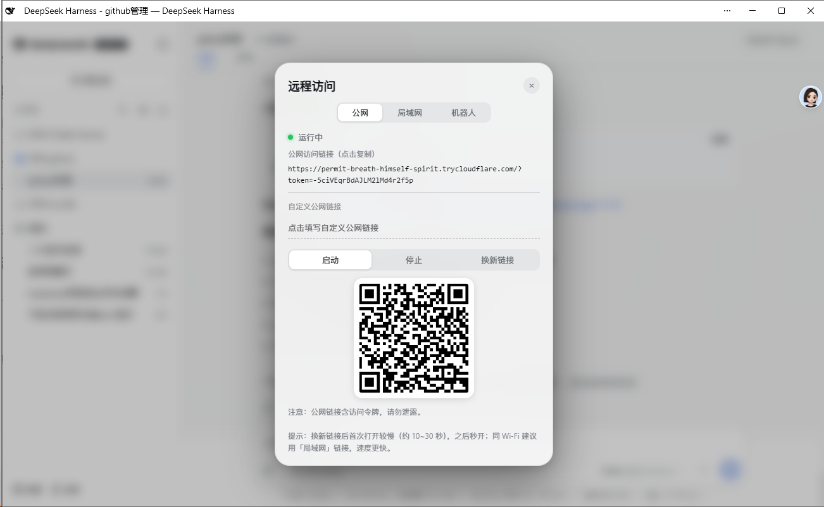Screen dimensions: 824x507
Task: Click the 自定义公网链接 label
Action: (315, 207)
